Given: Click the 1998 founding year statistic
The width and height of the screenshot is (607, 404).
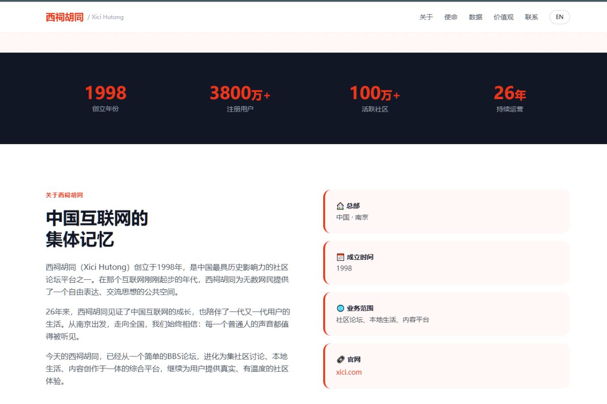Looking at the screenshot, I should tap(105, 93).
